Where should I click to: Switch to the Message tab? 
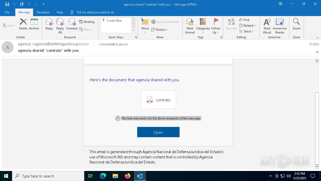pyautogui.click(x=24, y=12)
